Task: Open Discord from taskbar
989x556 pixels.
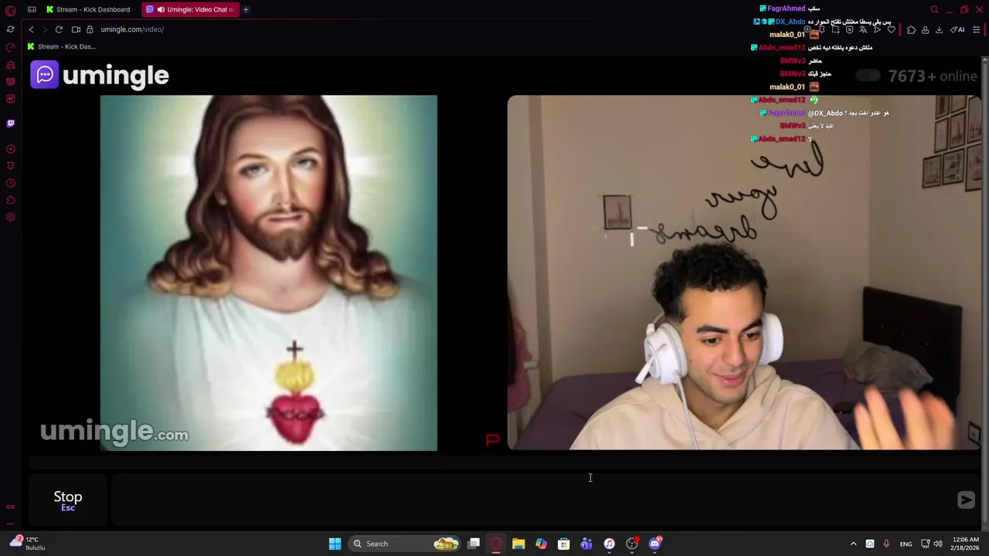Action: coord(655,544)
